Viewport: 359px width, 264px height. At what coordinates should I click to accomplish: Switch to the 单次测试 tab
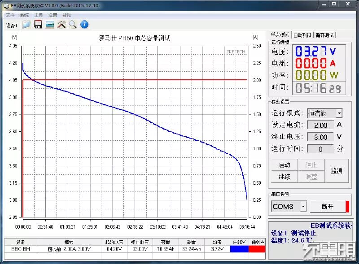point(280,35)
